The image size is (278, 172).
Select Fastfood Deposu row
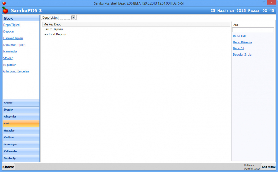(x=55, y=34)
